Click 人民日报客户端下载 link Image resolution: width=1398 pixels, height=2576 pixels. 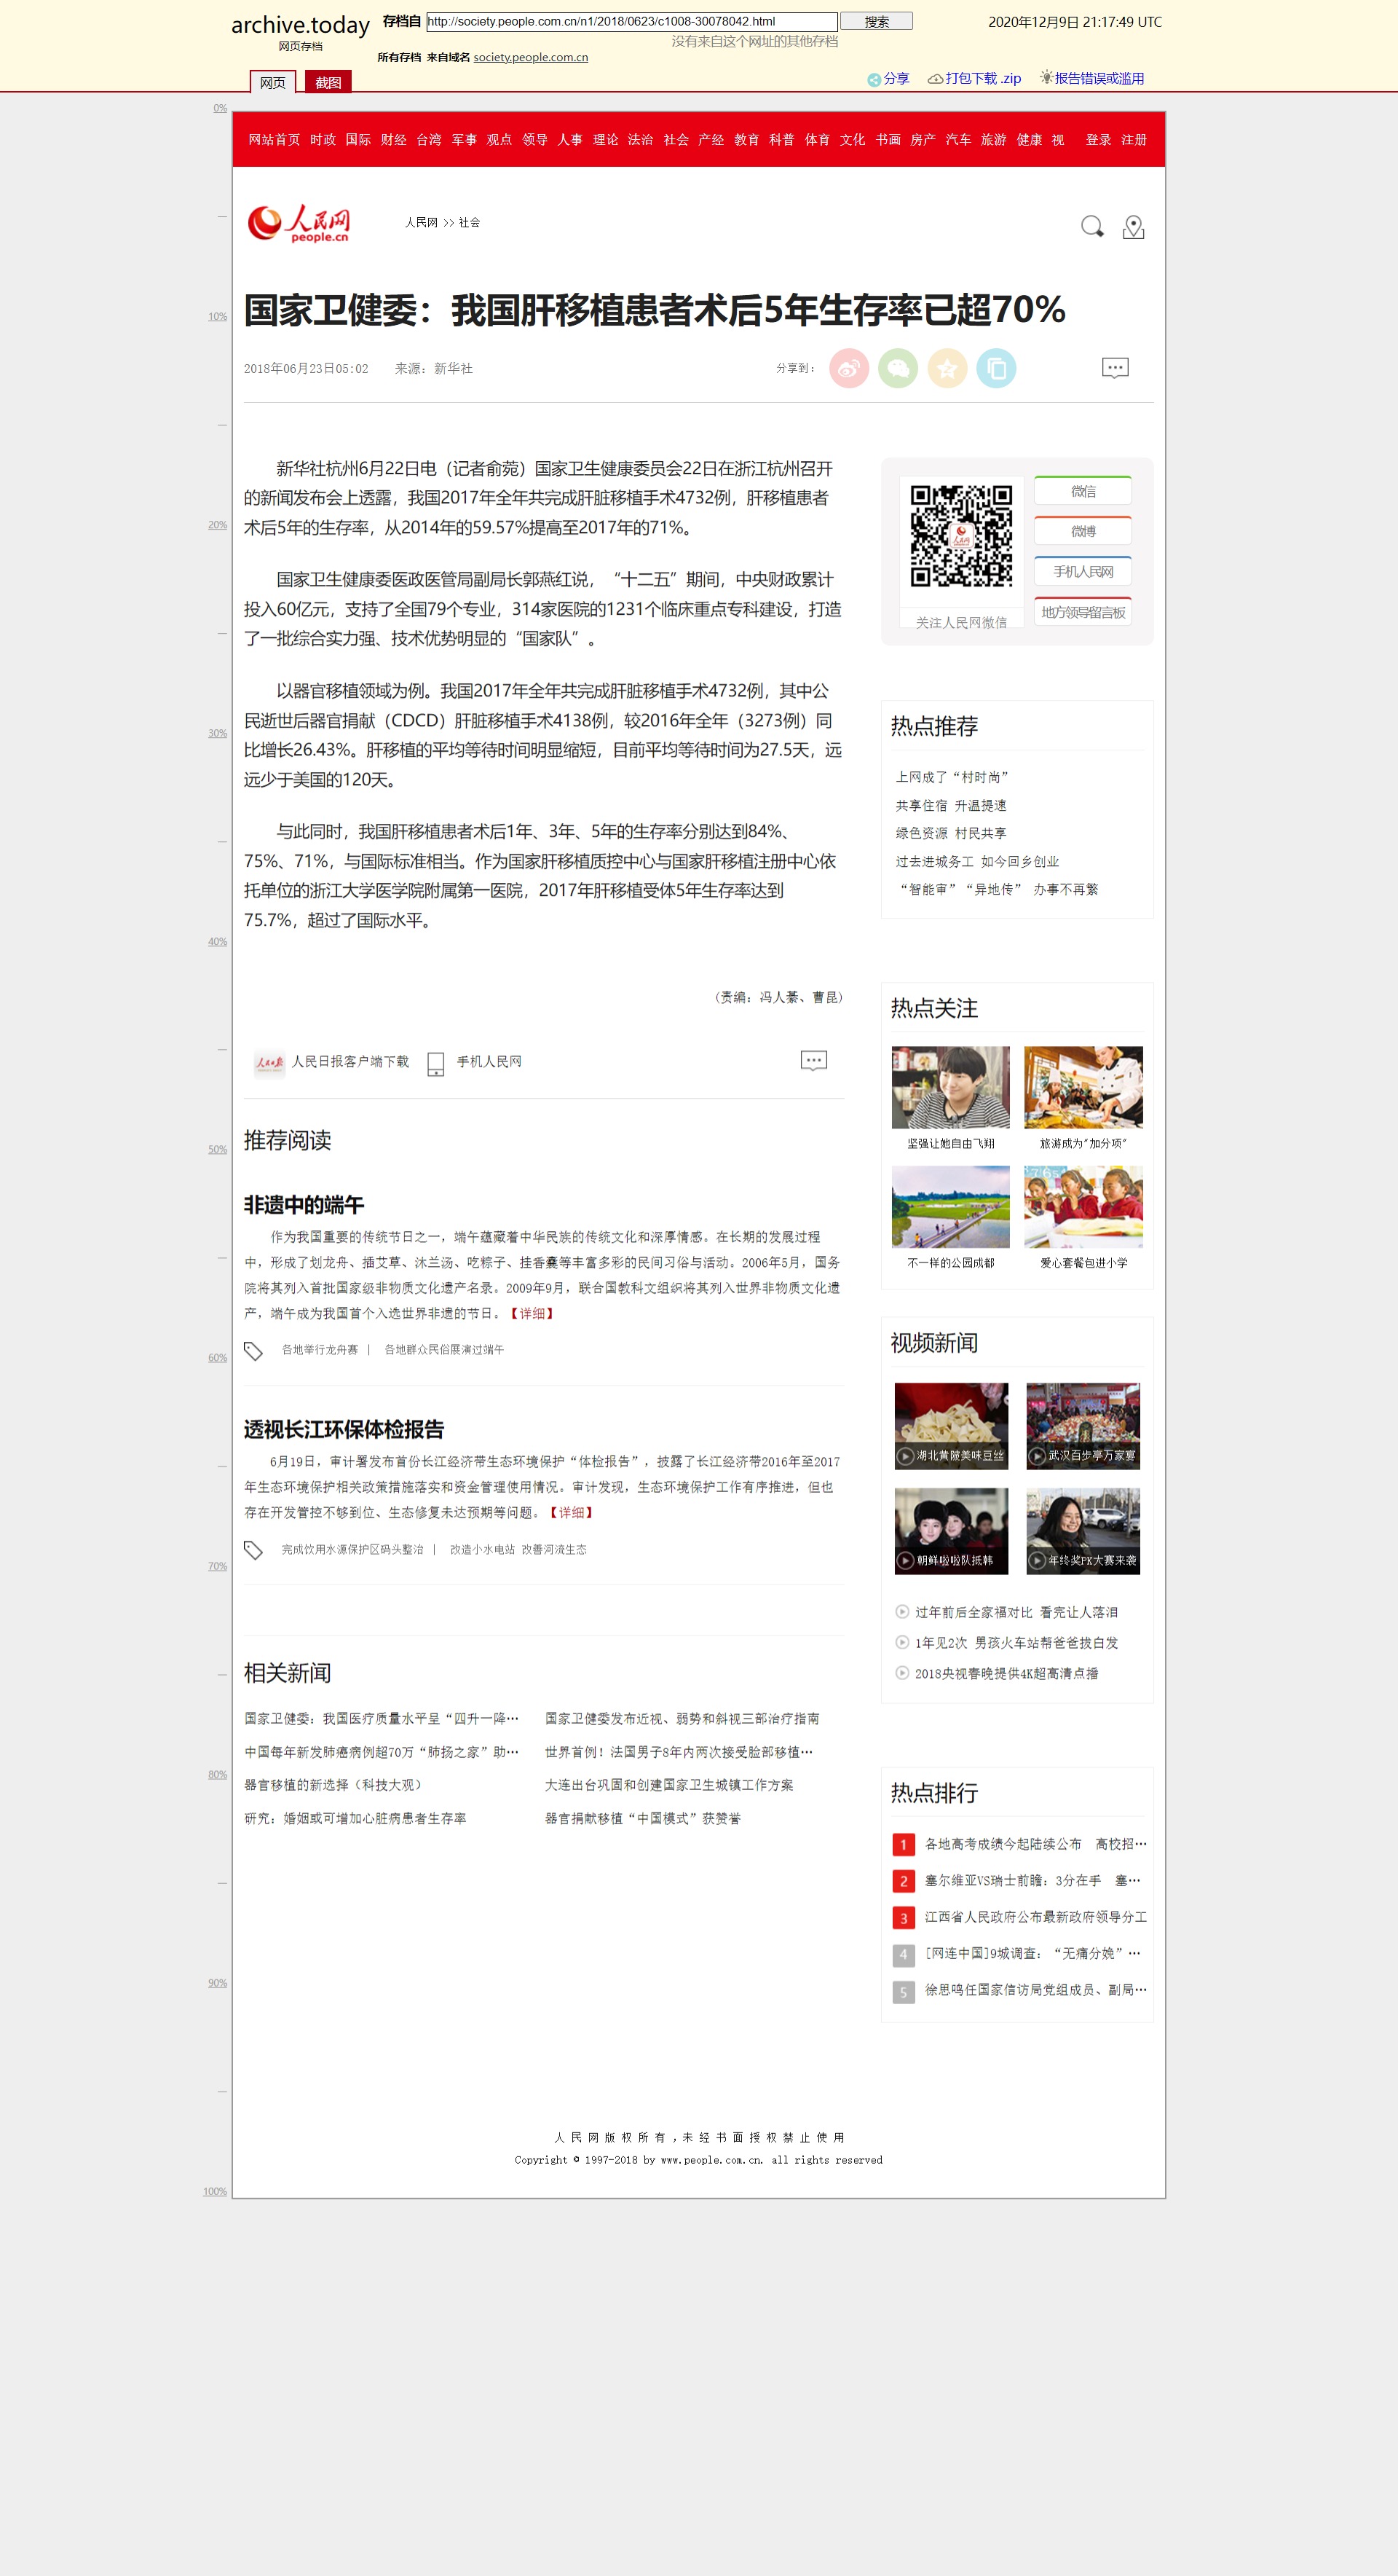click(349, 1061)
